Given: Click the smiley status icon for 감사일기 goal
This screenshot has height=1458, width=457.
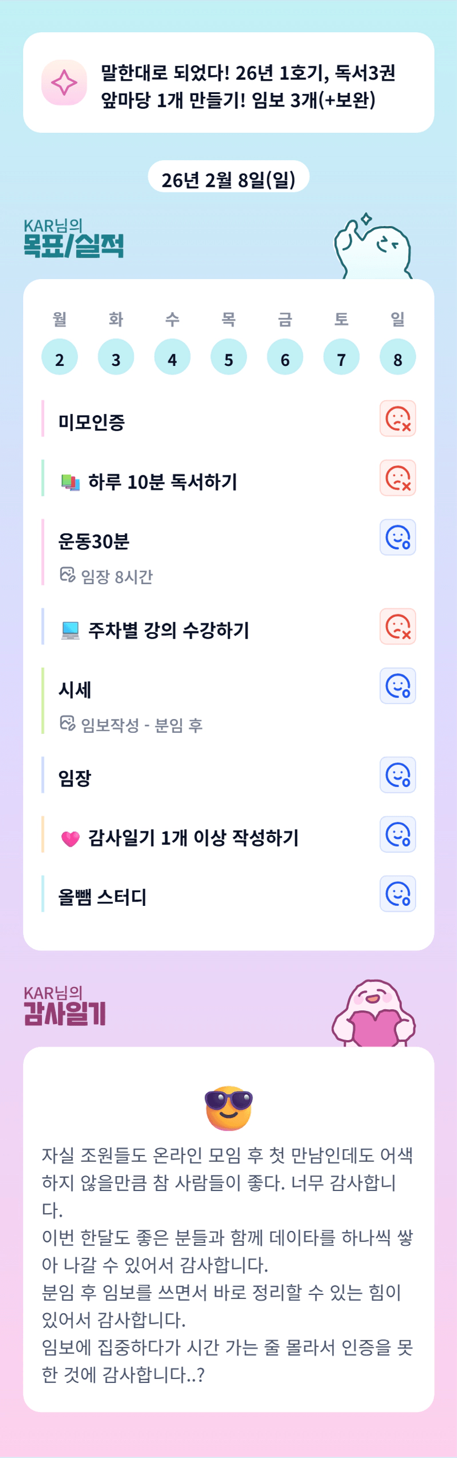Looking at the screenshot, I should pos(398,834).
